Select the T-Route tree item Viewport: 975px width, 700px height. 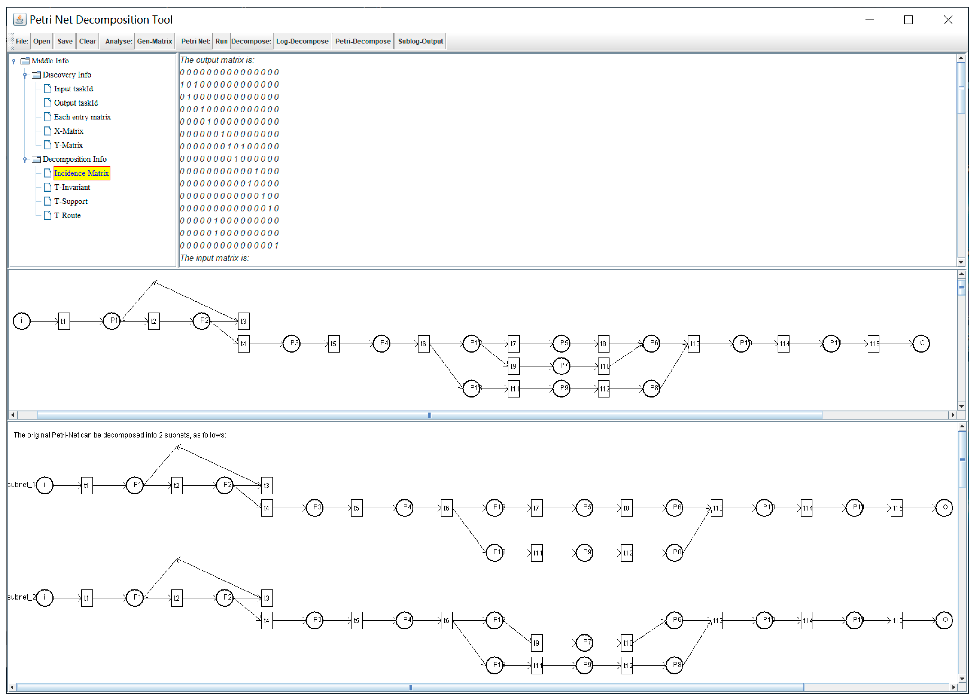(x=67, y=215)
